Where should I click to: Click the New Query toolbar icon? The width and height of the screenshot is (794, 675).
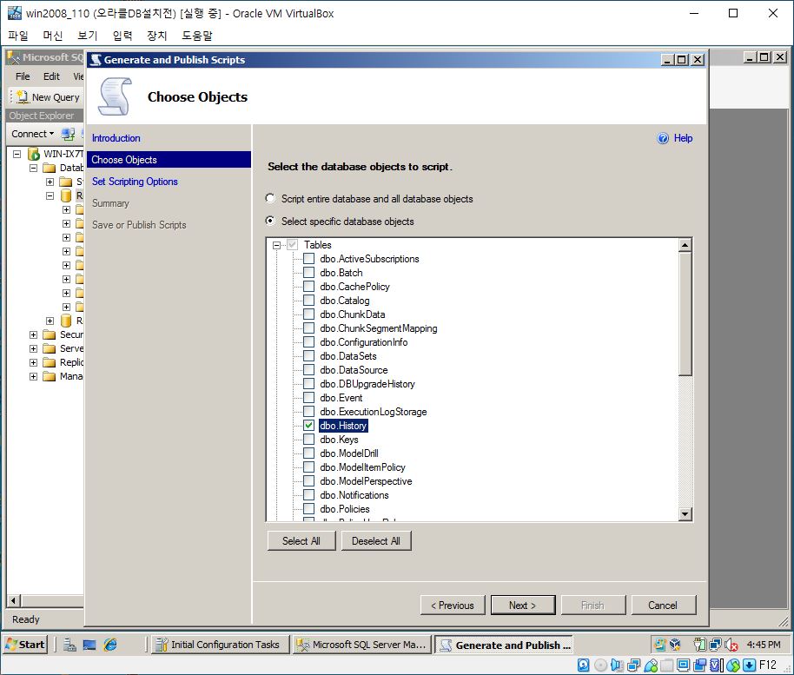(x=22, y=96)
